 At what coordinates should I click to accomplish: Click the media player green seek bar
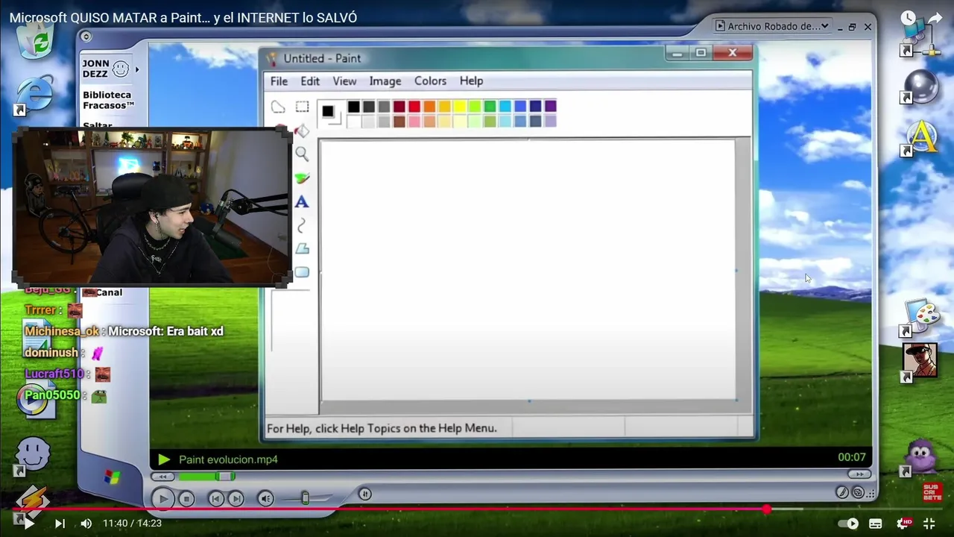coord(206,477)
